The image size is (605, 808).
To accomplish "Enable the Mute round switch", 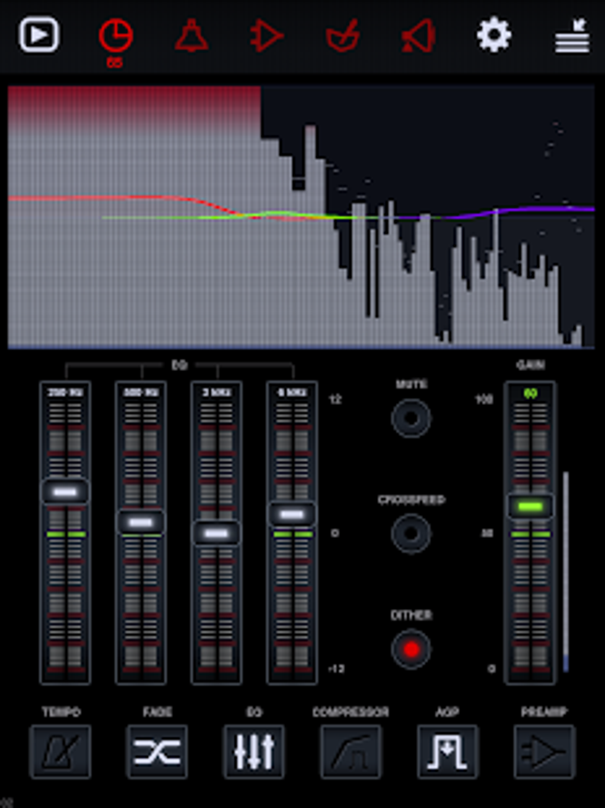I will pyautogui.click(x=411, y=418).
